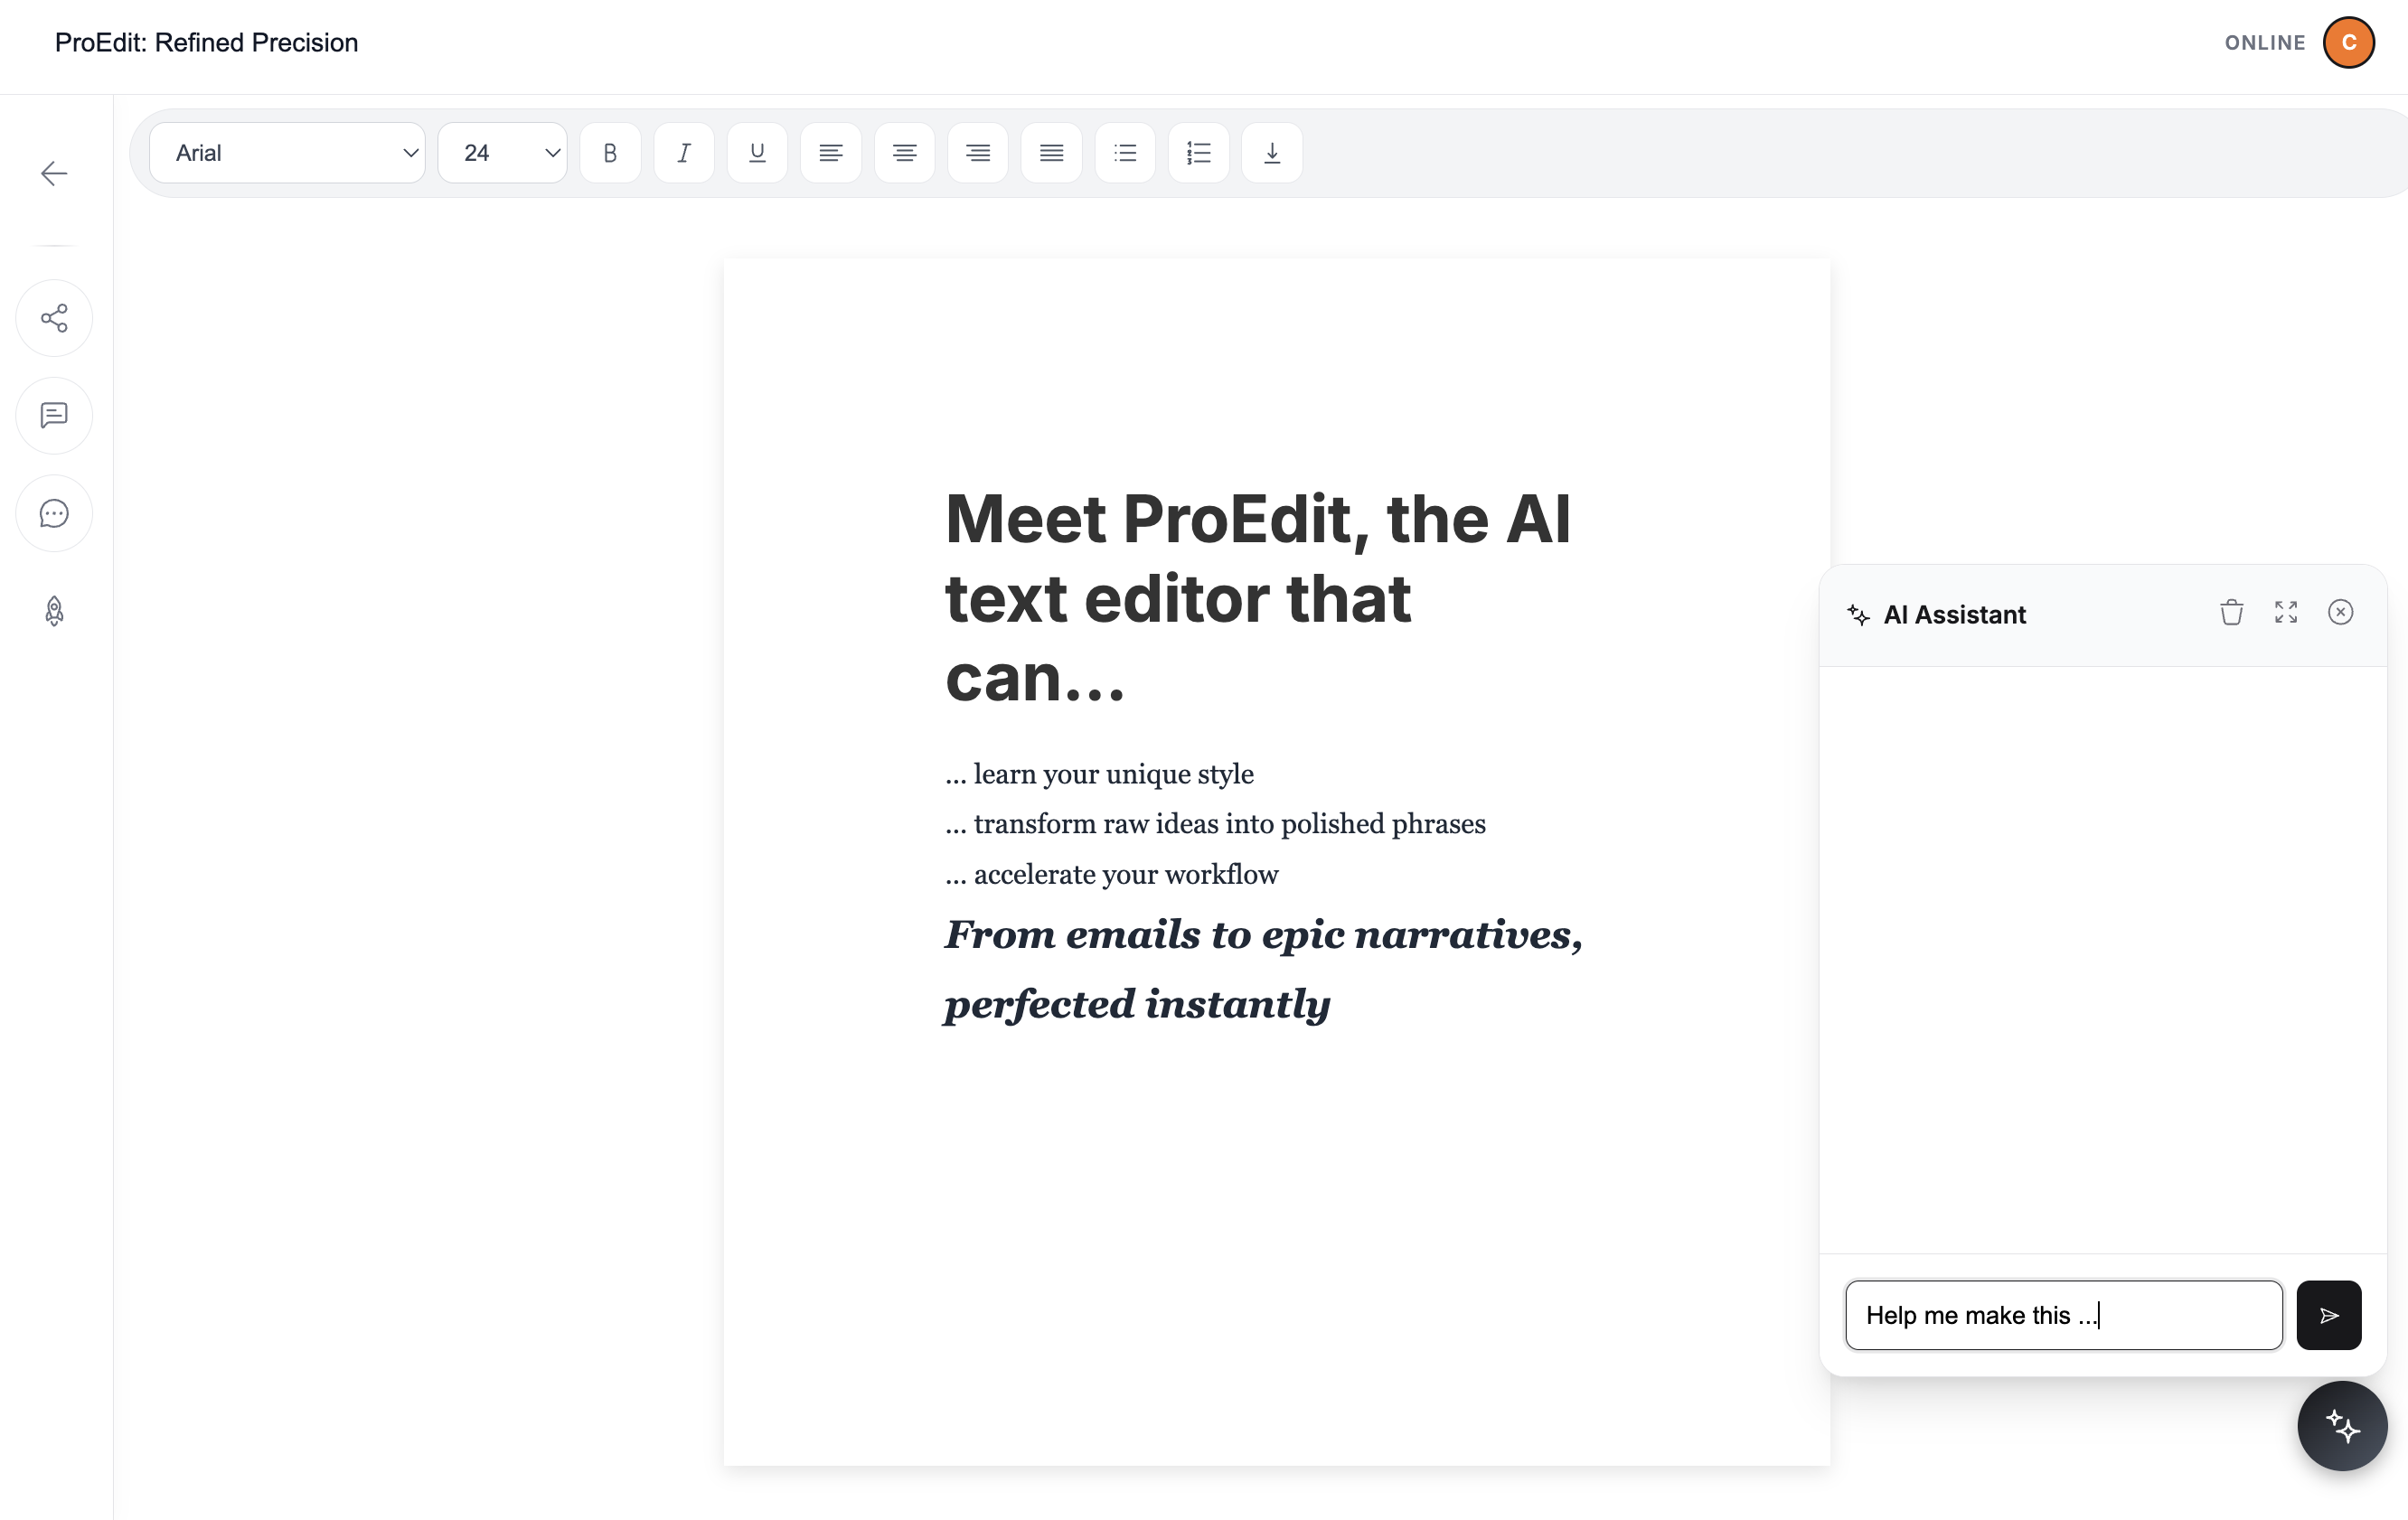The height and width of the screenshot is (1520, 2408).
Task: Click the message input saying Help me make this
Action: point(2062,1315)
